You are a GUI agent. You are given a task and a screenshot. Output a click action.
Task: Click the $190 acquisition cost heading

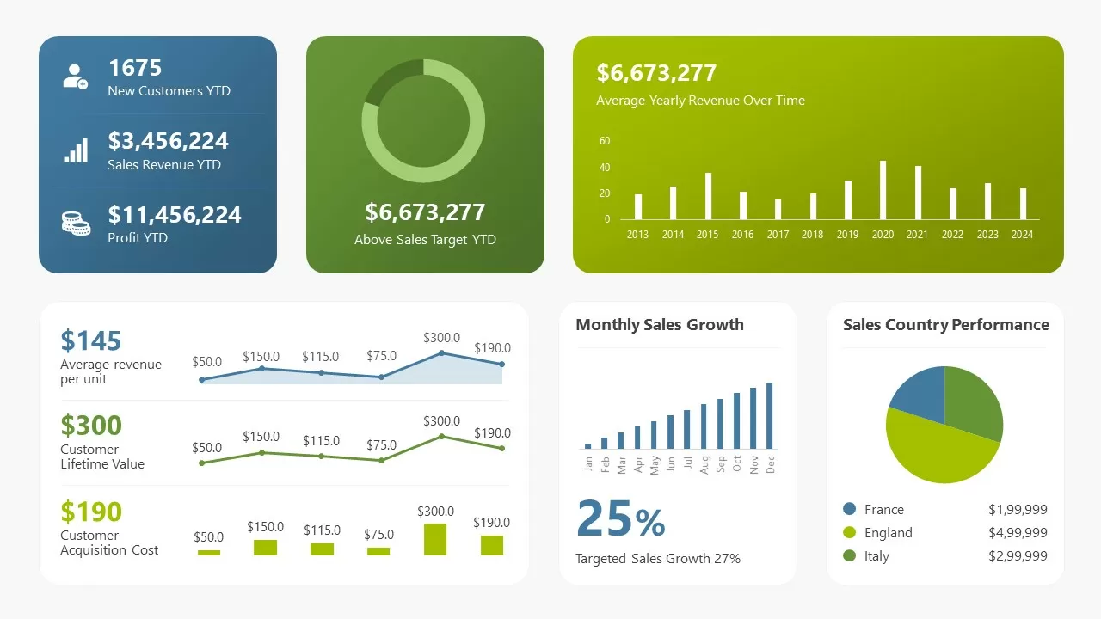(x=91, y=512)
